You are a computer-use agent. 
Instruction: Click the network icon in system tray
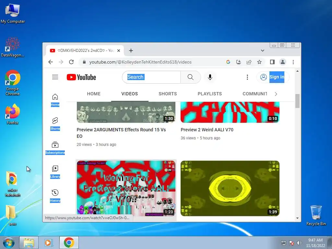283,243
